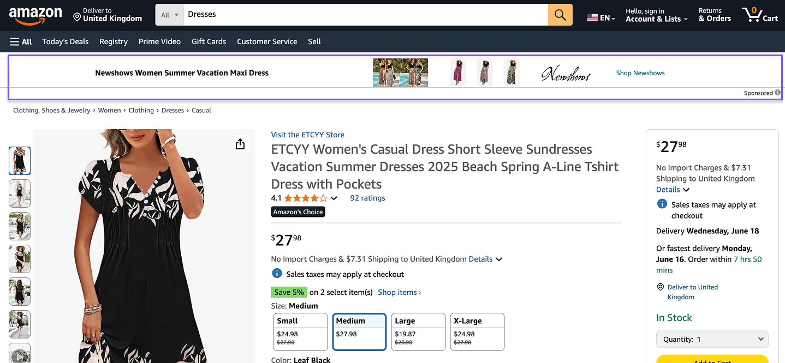Click the delivery location pin icon
Image resolution: width=785 pixels, height=363 pixels.
pyautogui.click(x=77, y=17)
